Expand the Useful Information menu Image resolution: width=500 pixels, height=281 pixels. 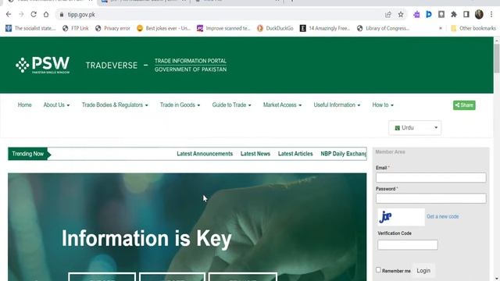(337, 105)
